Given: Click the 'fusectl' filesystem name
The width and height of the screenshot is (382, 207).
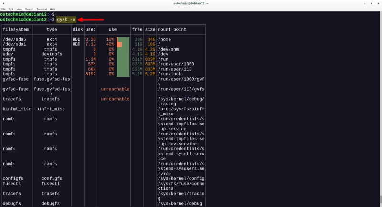Looking at the screenshot, I should coord(11,184).
